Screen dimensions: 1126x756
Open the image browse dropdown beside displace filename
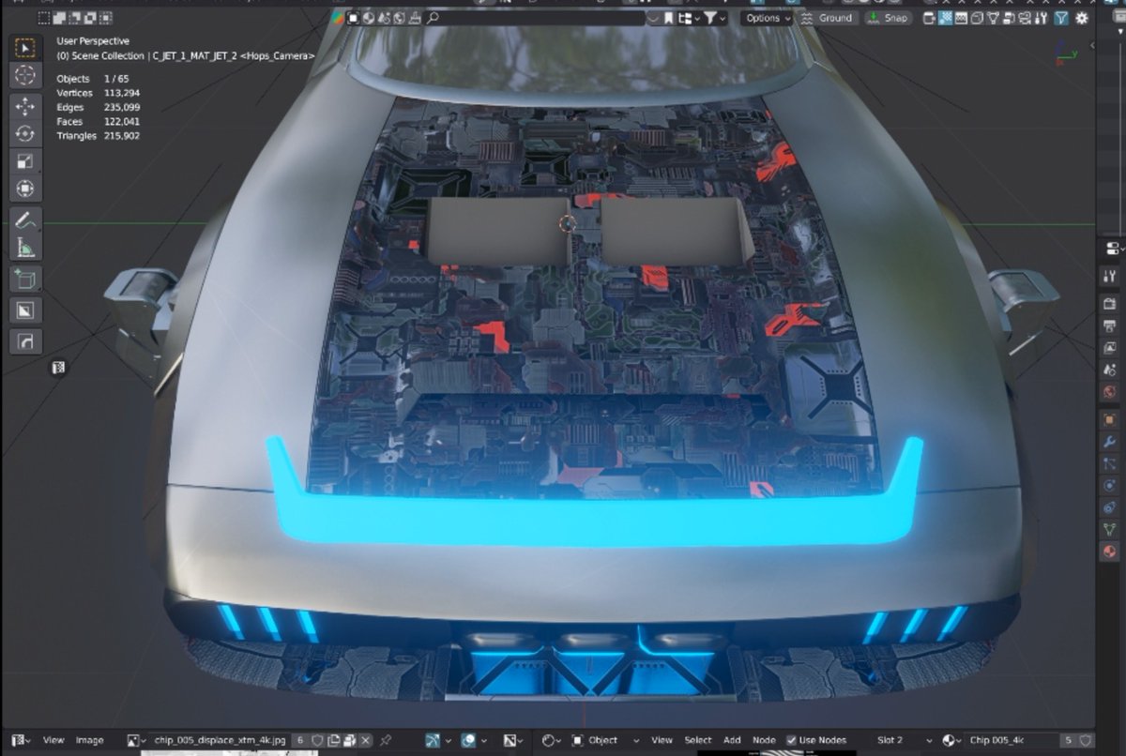pyautogui.click(x=137, y=740)
